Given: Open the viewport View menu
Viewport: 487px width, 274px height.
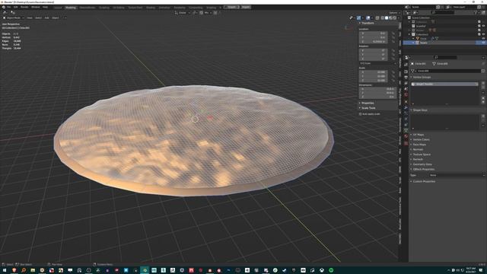Looking at the screenshot, I should tap(30, 18).
